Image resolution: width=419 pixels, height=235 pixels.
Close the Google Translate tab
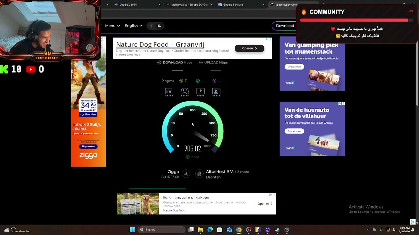tap(264, 5)
